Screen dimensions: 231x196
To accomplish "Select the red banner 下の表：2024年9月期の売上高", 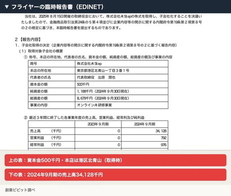I will coord(115,174).
